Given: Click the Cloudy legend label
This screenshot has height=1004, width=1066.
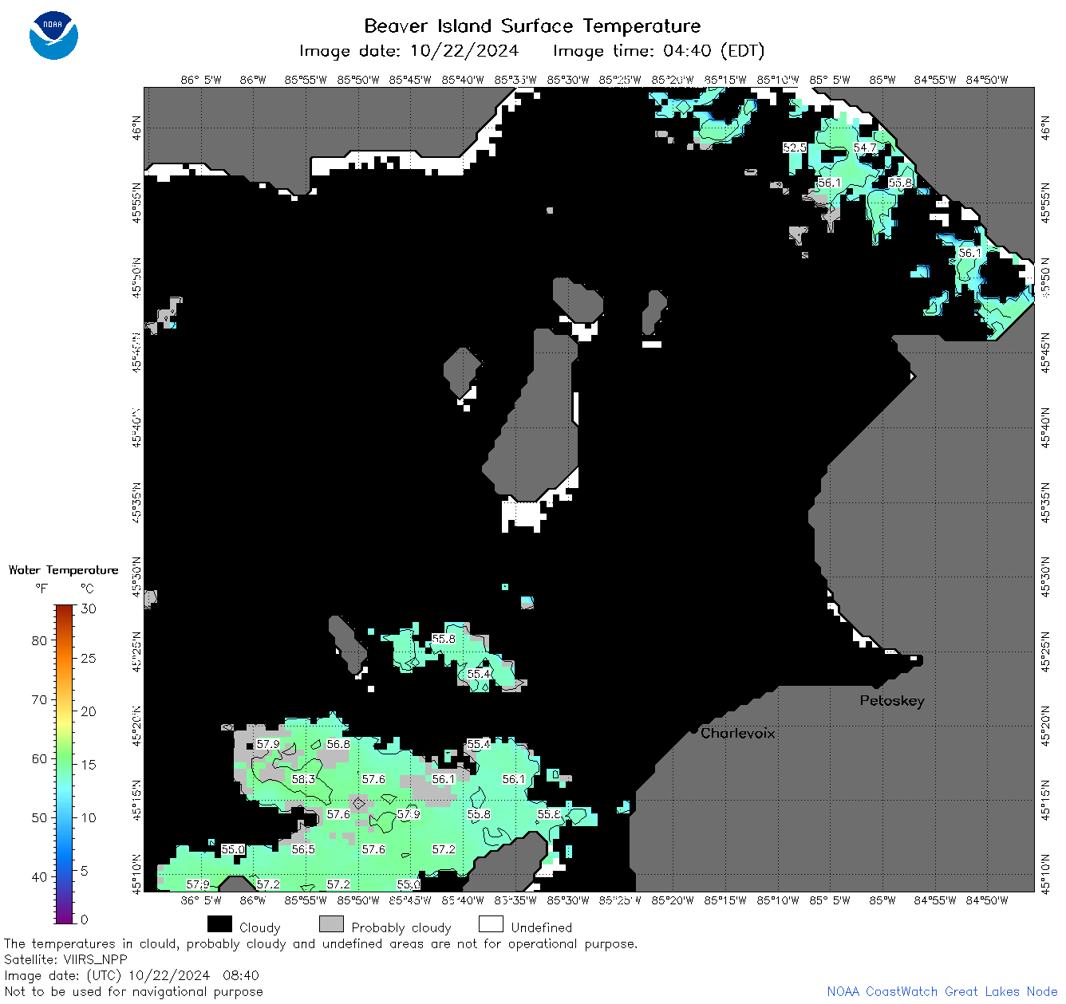Looking at the screenshot, I should (x=260, y=927).
